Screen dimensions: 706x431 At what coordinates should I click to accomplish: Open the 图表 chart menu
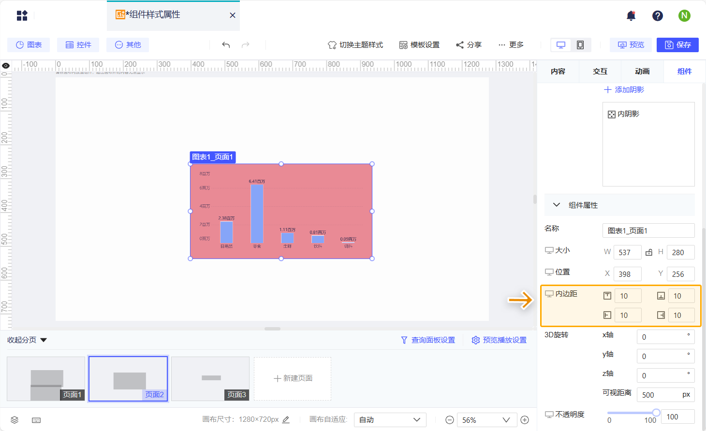[x=29, y=45]
